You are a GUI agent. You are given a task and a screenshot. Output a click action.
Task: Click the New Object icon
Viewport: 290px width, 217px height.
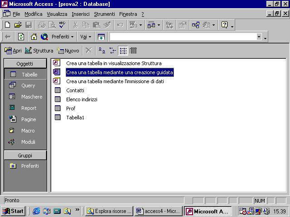click(206, 25)
